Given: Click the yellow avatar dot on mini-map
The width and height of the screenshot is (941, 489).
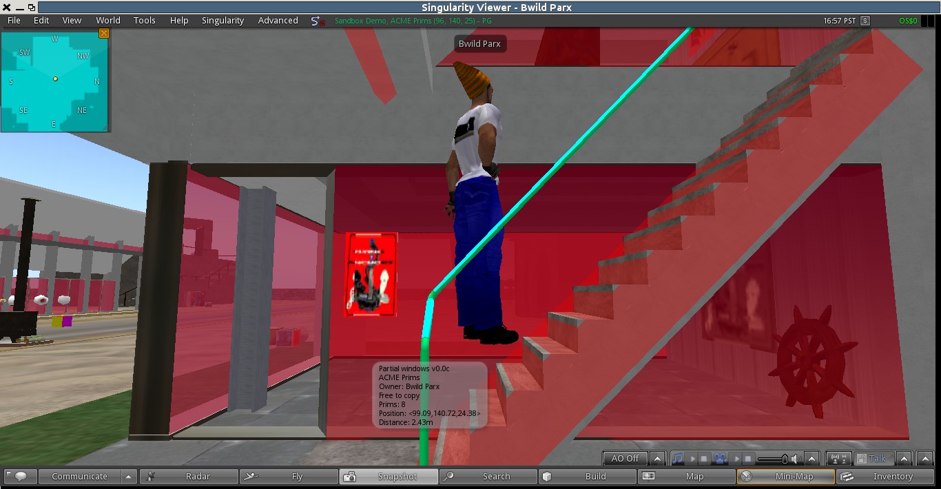Looking at the screenshot, I should (55, 79).
